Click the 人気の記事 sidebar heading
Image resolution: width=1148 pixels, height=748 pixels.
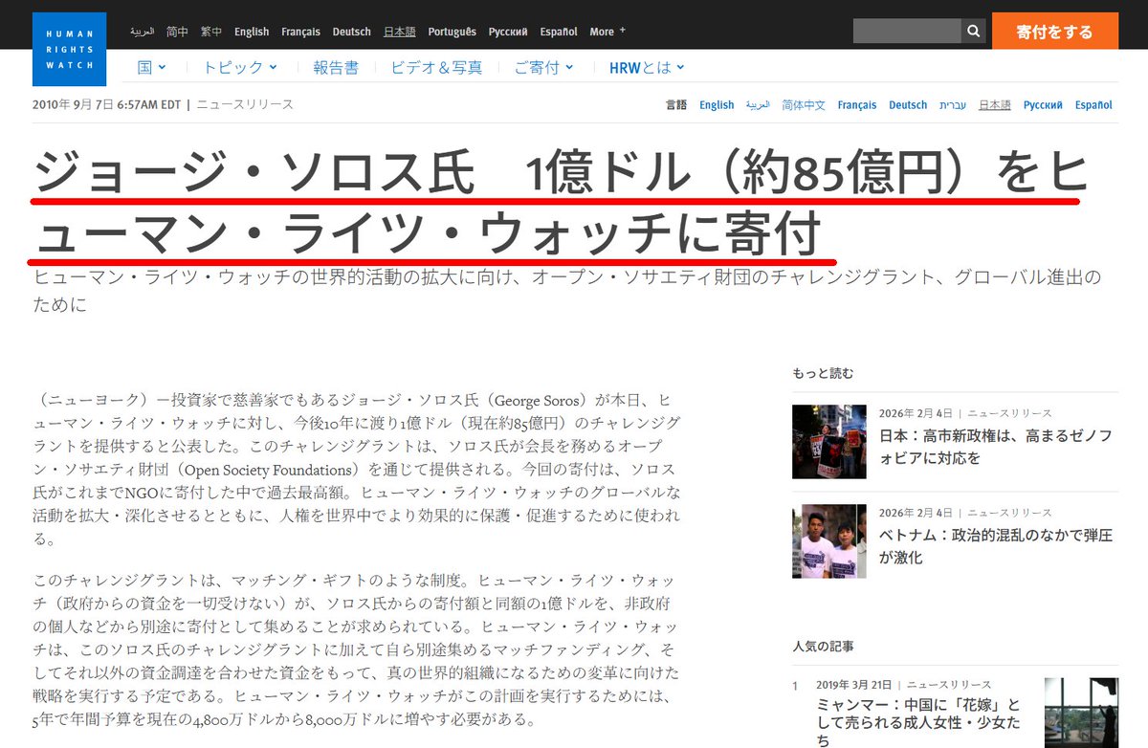click(x=823, y=646)
